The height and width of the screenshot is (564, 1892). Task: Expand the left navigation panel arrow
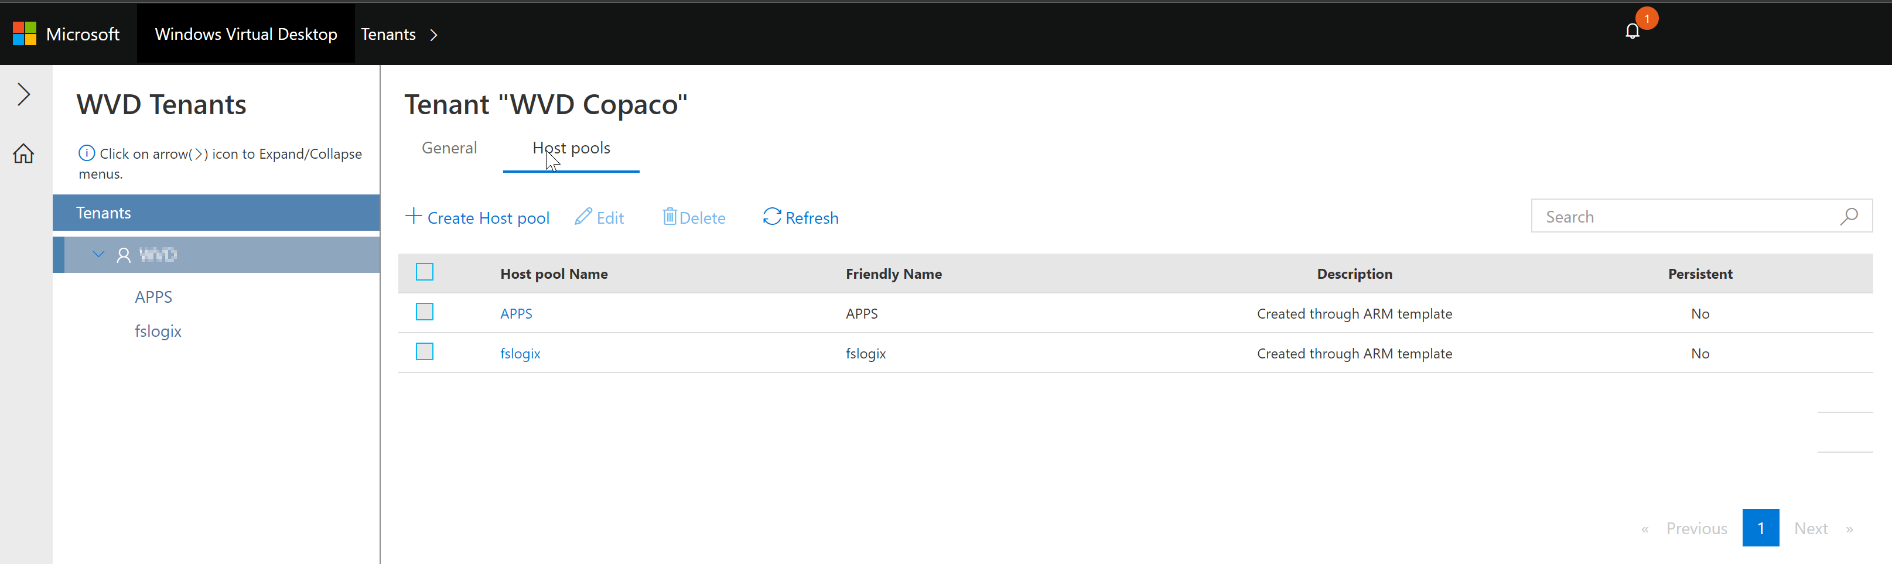[23, 94]
